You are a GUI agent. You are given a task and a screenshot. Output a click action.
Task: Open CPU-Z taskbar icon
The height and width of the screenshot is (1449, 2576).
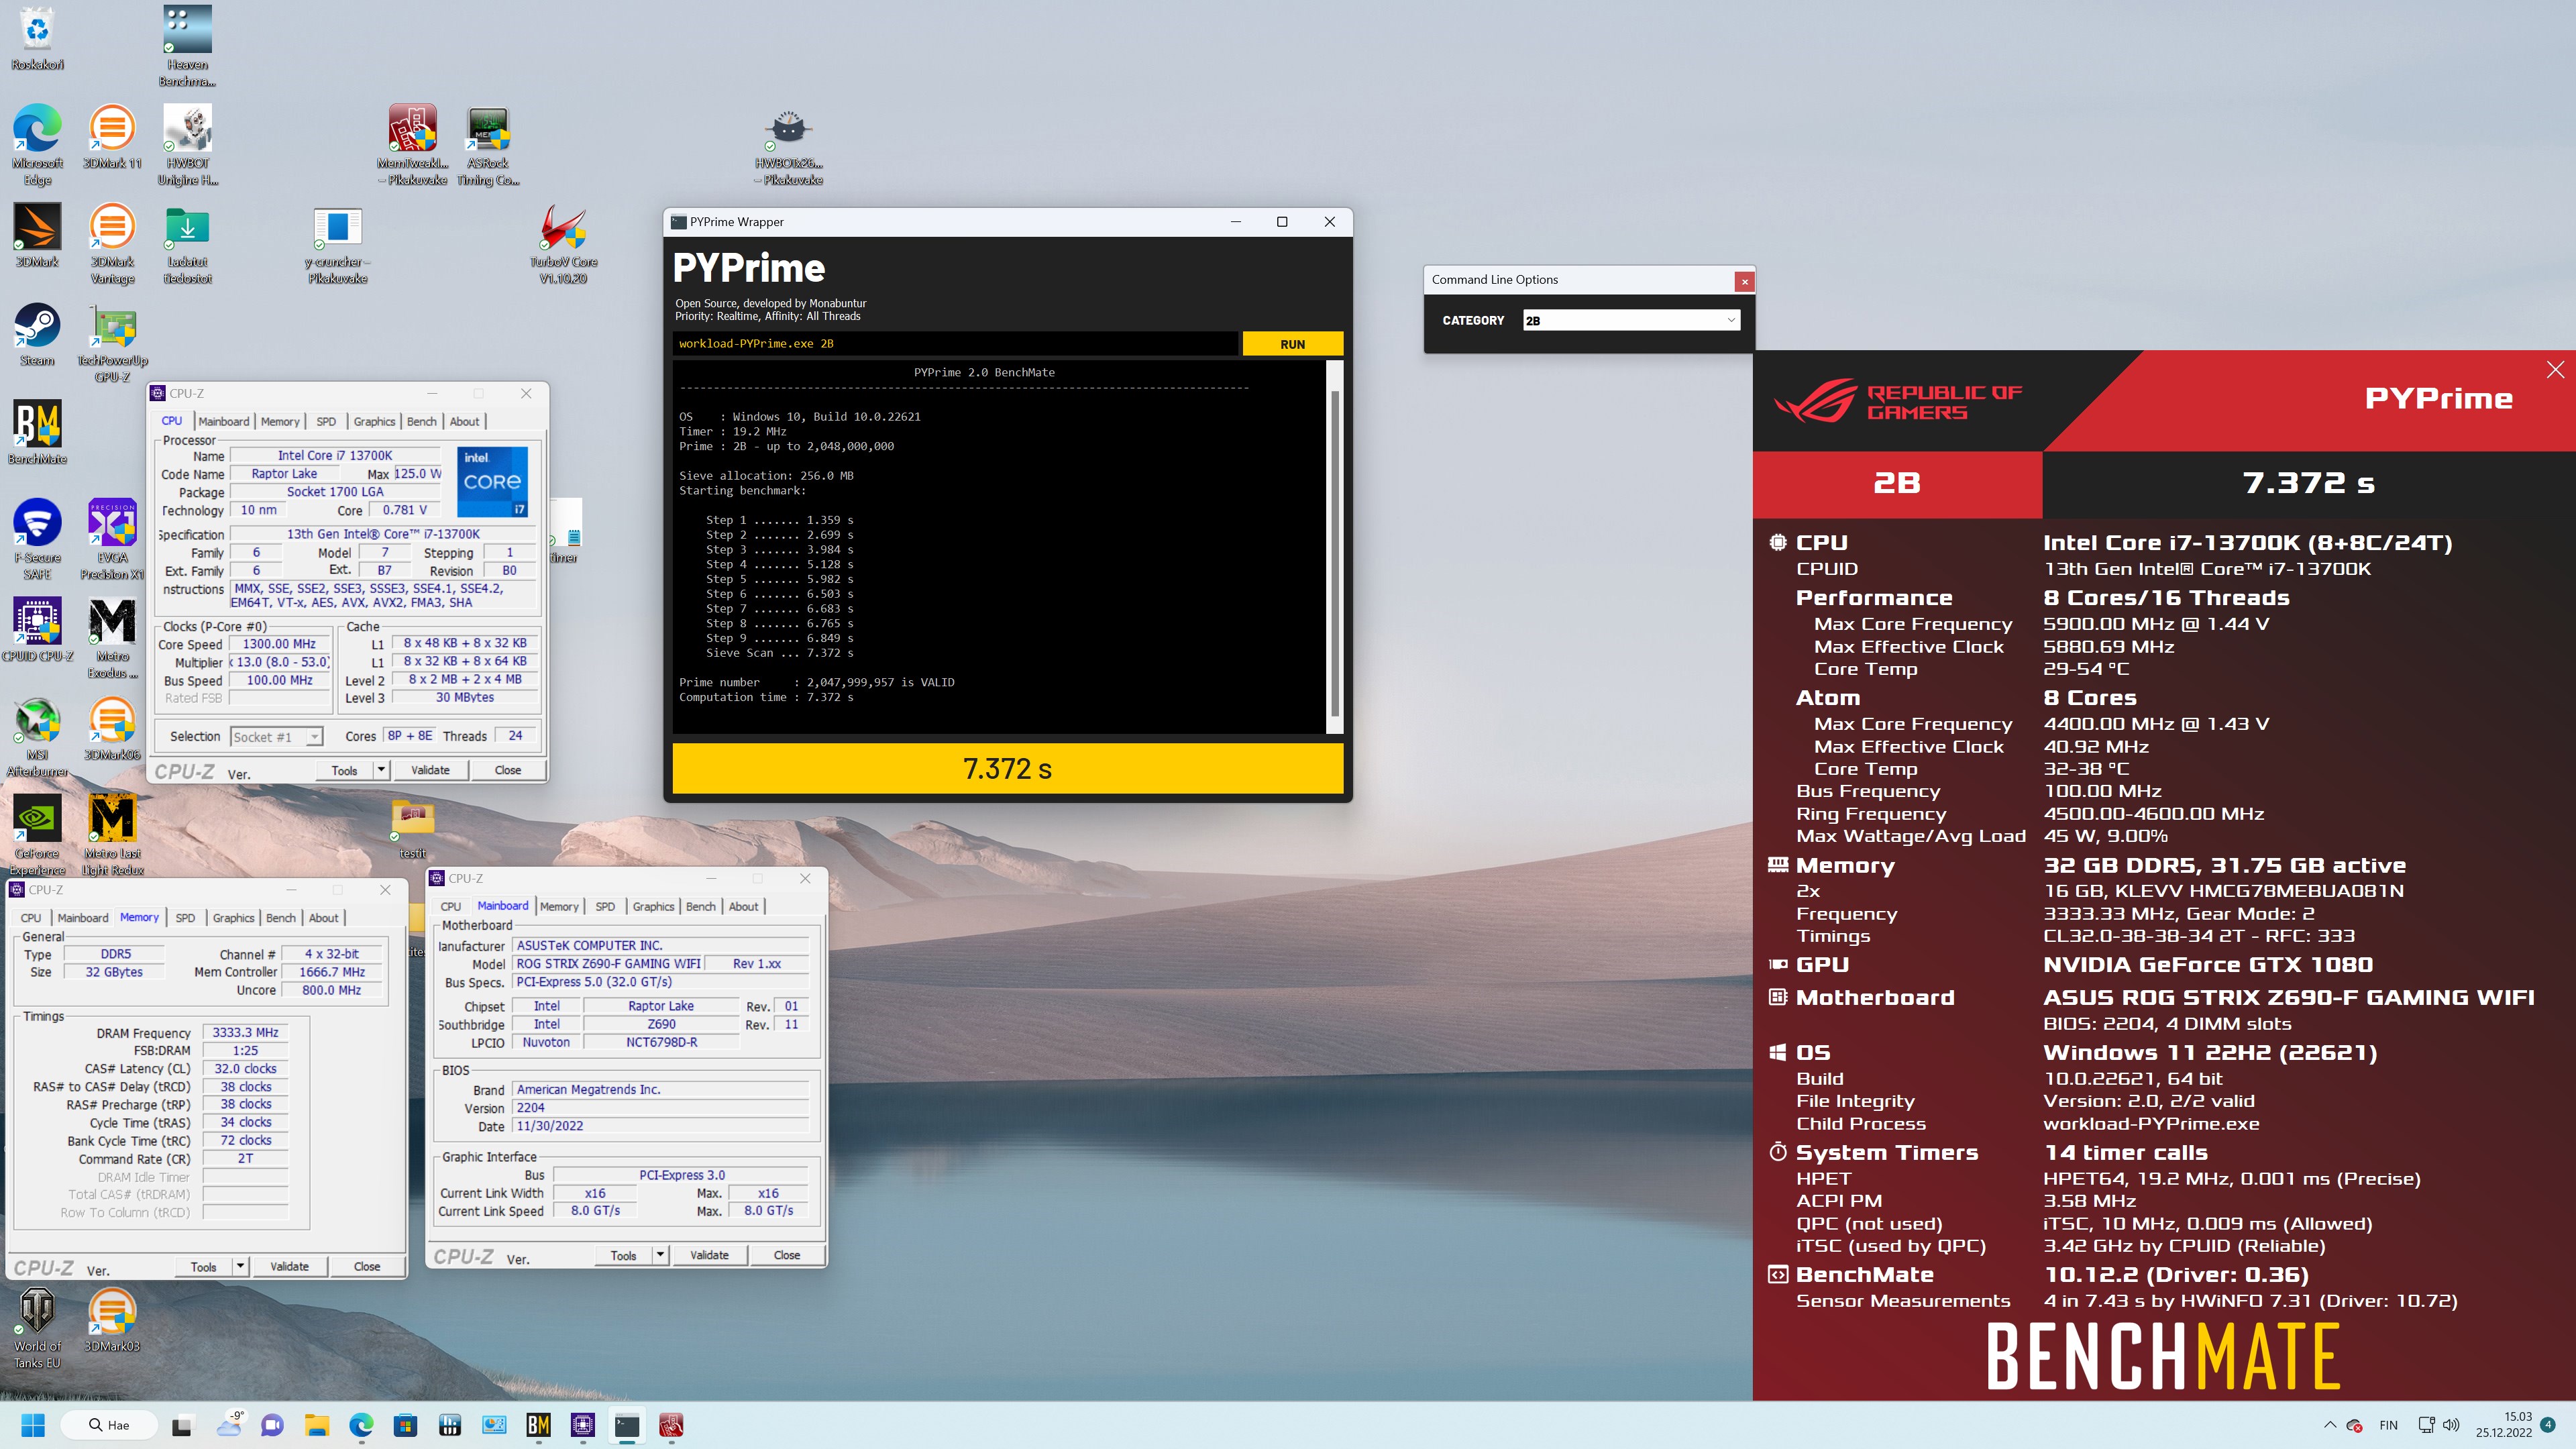pos(583,1425)
